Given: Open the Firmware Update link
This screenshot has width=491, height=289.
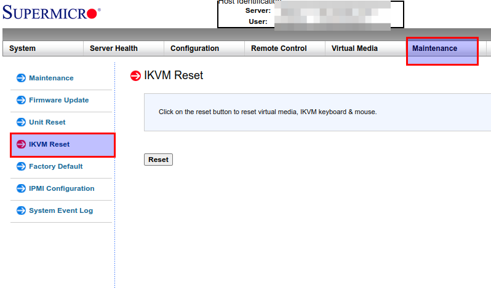Looking at the screenshot, I should click(59, 100).
